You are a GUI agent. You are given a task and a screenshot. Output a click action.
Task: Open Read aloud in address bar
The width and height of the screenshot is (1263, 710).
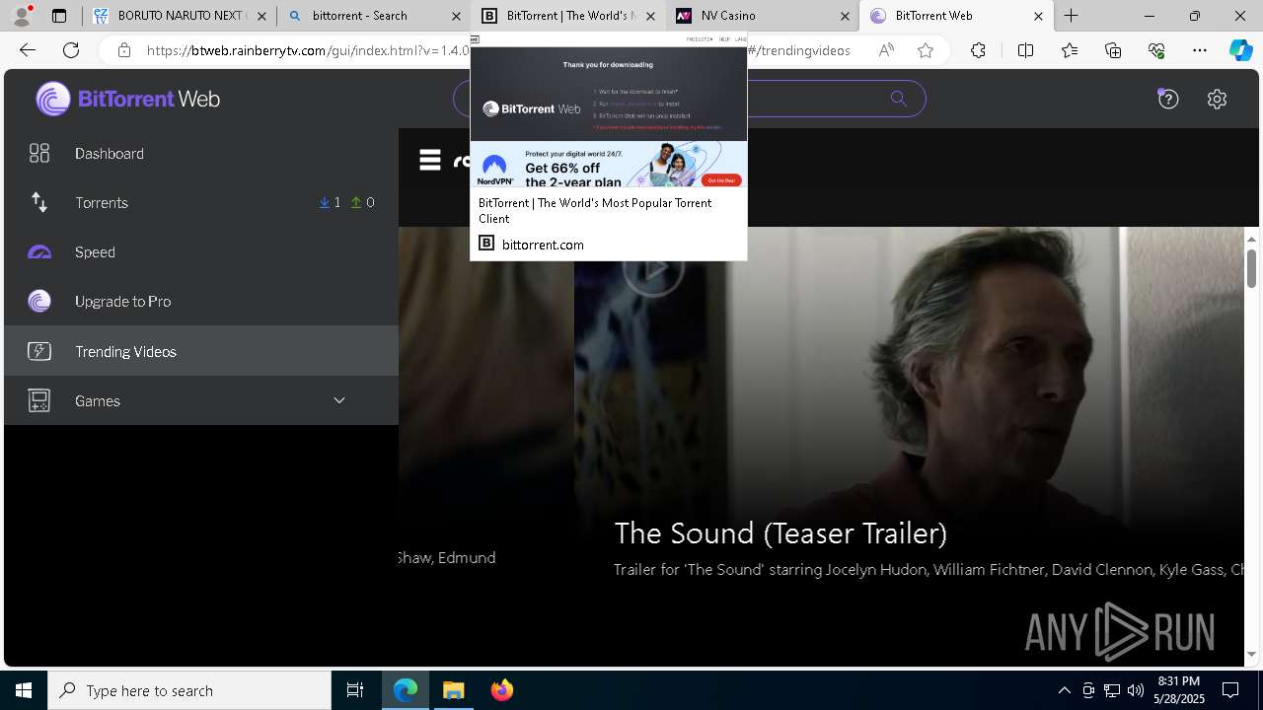(x=886, y=50)
